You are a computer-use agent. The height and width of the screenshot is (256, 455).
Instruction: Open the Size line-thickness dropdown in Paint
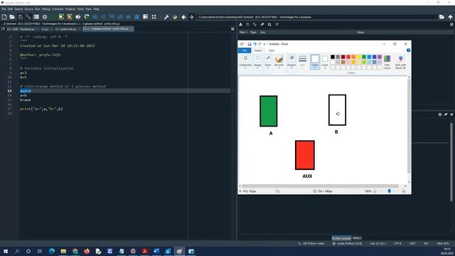click(302, 61)
